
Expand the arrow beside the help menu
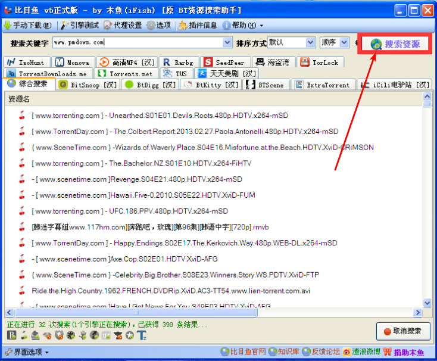click(261, 26)
